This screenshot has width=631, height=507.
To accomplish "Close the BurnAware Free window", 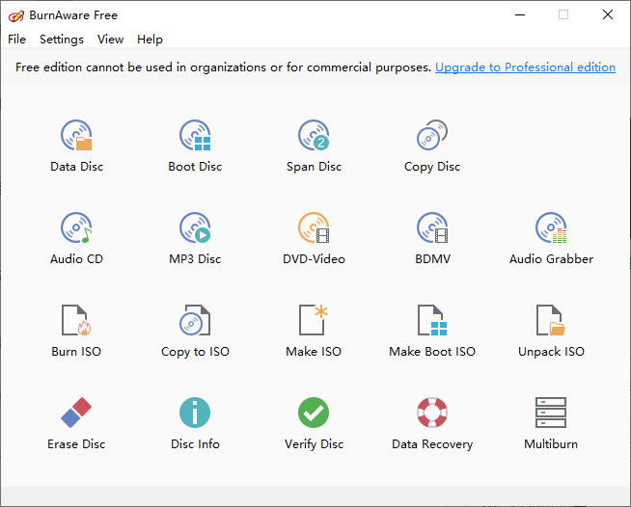I will (x=608, y=15).
